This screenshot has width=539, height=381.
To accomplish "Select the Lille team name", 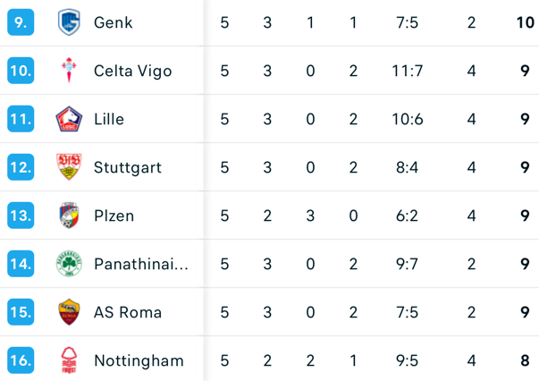I will click(109, 119).
